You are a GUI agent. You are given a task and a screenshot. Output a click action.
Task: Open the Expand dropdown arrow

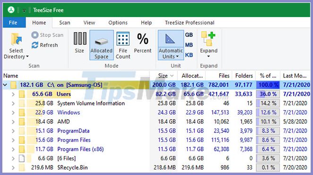pyautogui.click(x=209, y=57)
